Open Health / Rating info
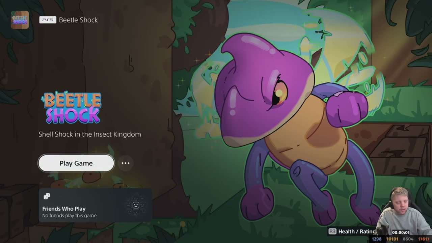432x243 pixels. 357,232
